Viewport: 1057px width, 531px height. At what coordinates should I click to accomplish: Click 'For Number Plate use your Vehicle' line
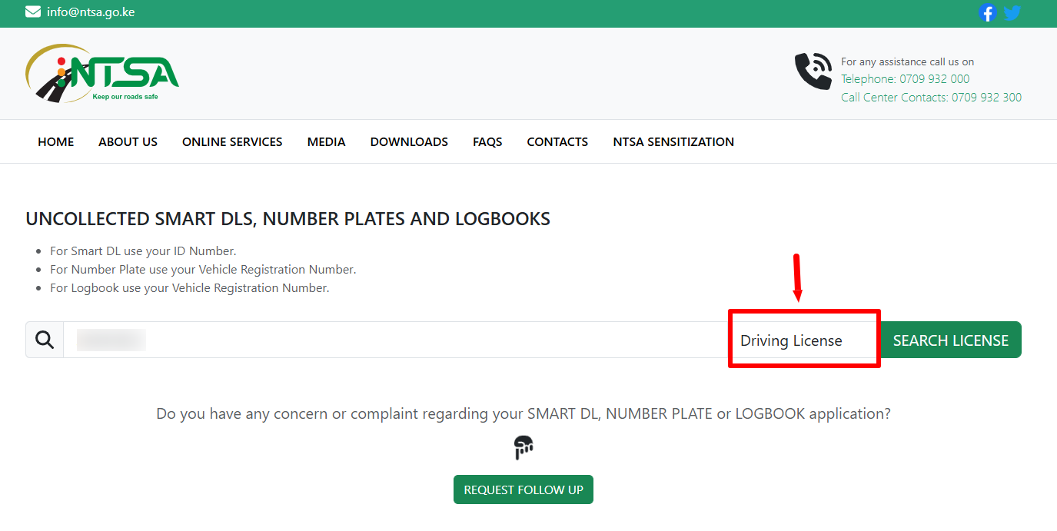pos(203,269)
